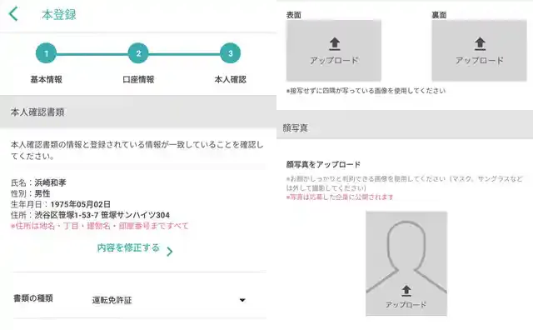Image resolution: width=533 pixels, height=330 pixels.
Task: Click the 口座情報 step label
Action: (x=138, y=80)
